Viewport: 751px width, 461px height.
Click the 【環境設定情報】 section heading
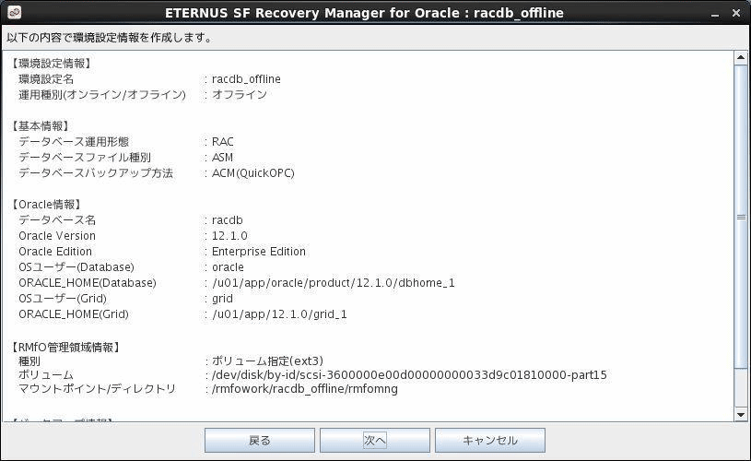point(52,64)
